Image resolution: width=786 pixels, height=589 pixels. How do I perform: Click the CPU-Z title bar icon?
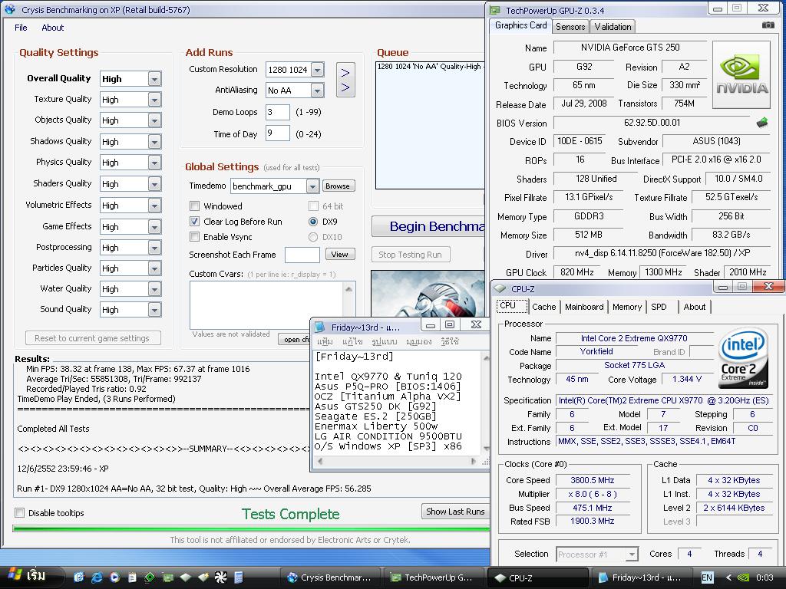pyautogui.click(x=500, y=288)
